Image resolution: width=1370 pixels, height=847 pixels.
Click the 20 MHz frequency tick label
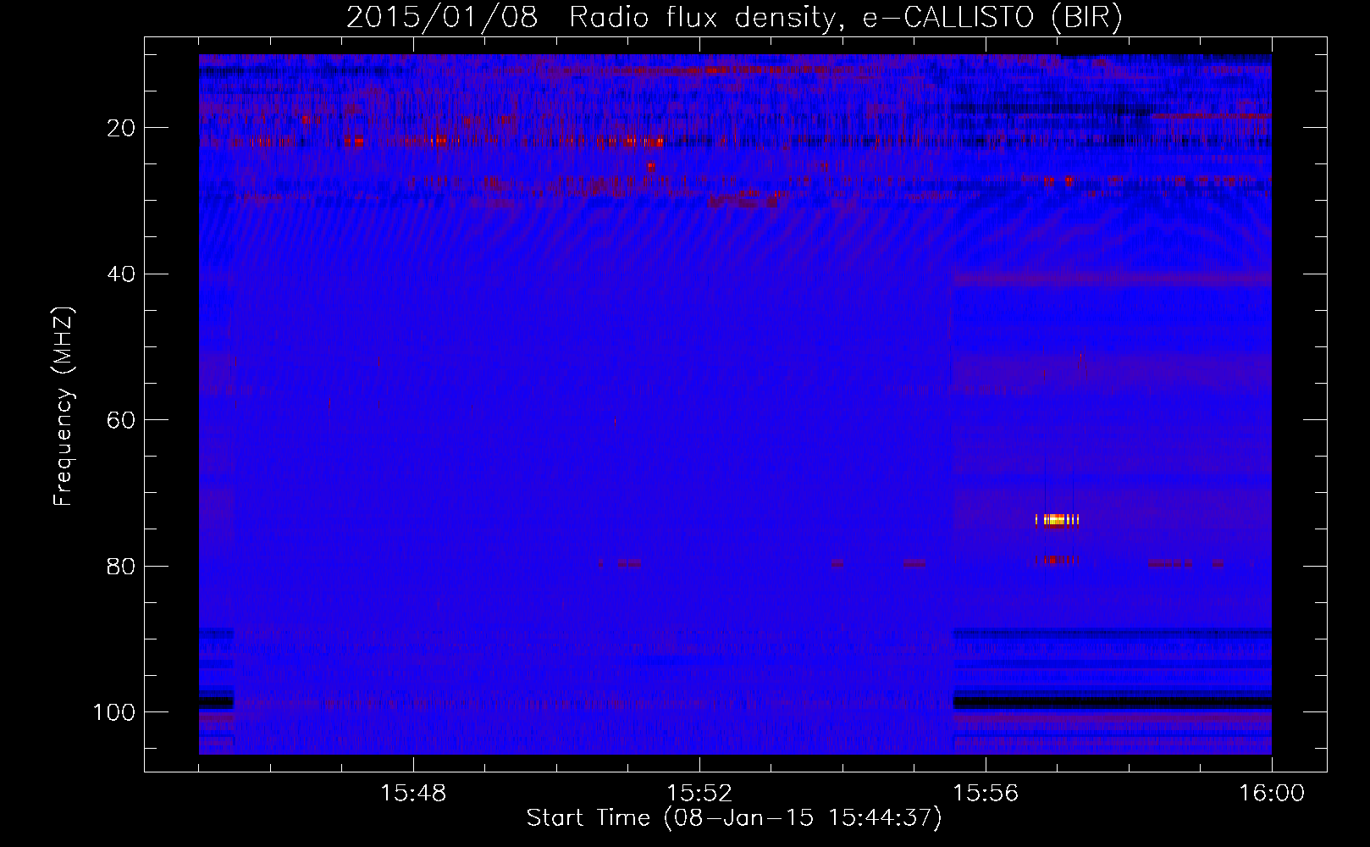pyautogui.click(x=121, y=128)
